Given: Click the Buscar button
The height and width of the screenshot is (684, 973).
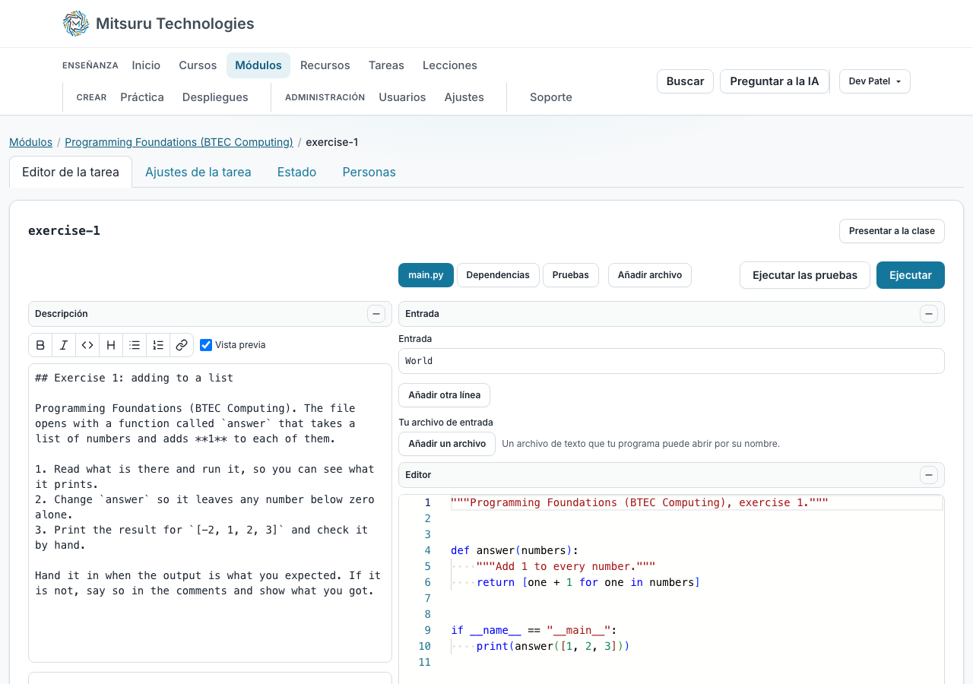Looking at the screenshot, I should (x=685, y=81).
